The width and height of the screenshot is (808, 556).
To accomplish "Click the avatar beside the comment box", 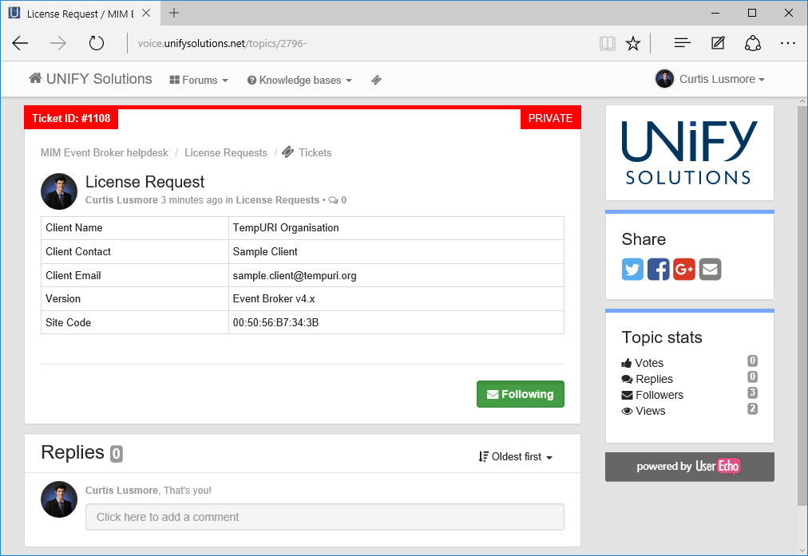I will click(x=59, y=499).
